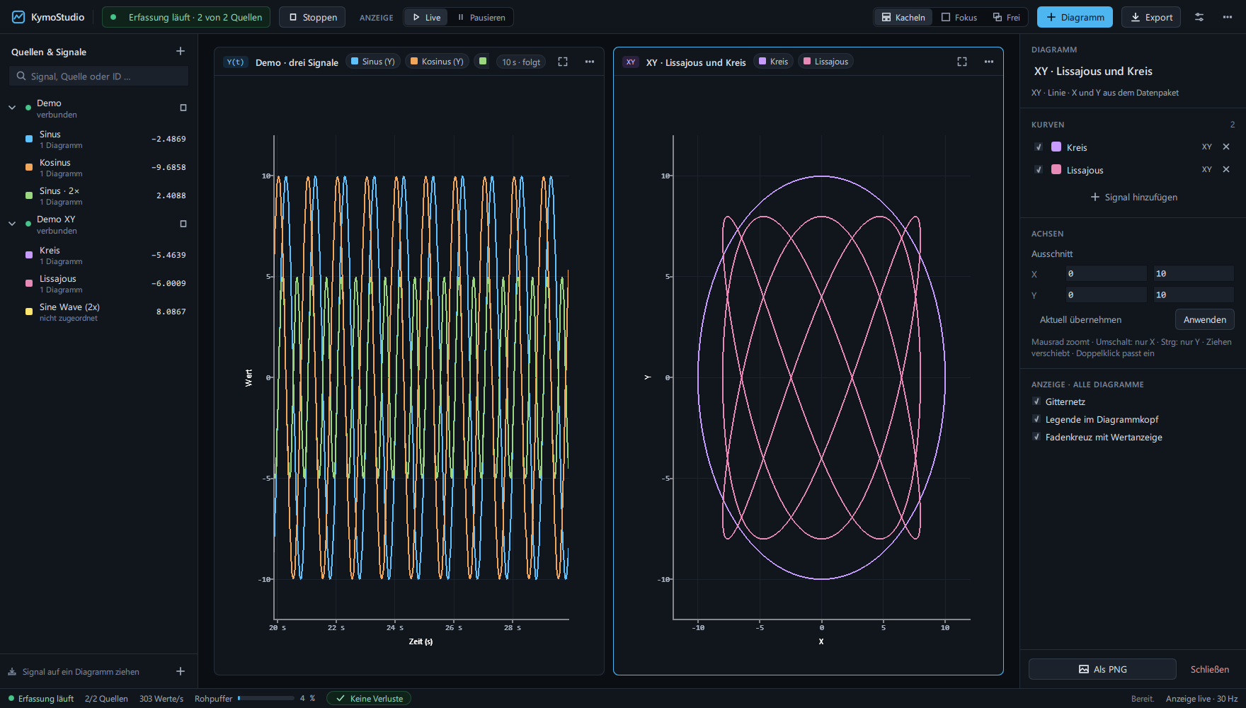Add a new source with the plus icon

[181, 51]
